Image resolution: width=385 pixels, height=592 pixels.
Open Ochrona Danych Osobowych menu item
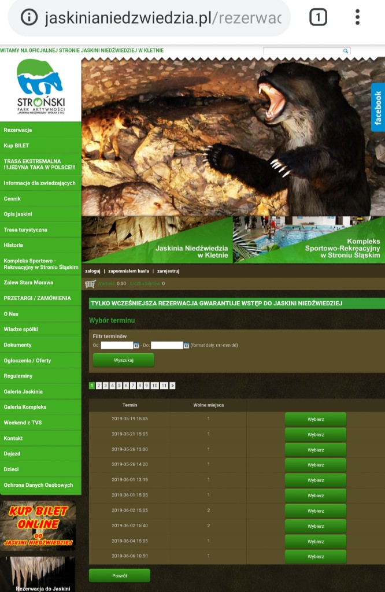(40, 485)
